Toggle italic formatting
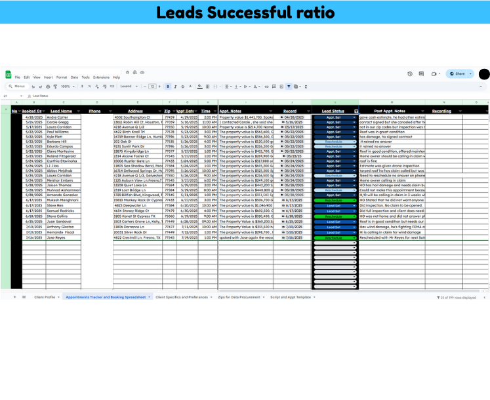The image size is (490, 400). coord(175,86)
